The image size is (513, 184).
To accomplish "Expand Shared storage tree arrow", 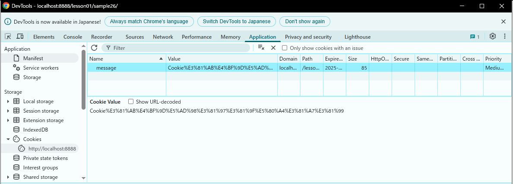I will pyautogui.click(x=8, y=177).
